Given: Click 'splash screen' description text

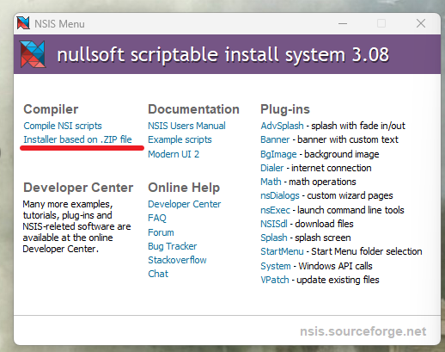Looking at the screenshot, I should [323, 238].
